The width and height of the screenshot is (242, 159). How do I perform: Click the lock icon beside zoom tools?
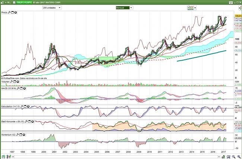click(x=223, y=157)
